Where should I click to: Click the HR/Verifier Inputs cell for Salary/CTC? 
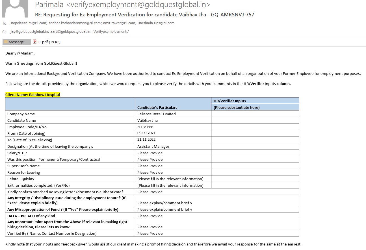(255, 153)
